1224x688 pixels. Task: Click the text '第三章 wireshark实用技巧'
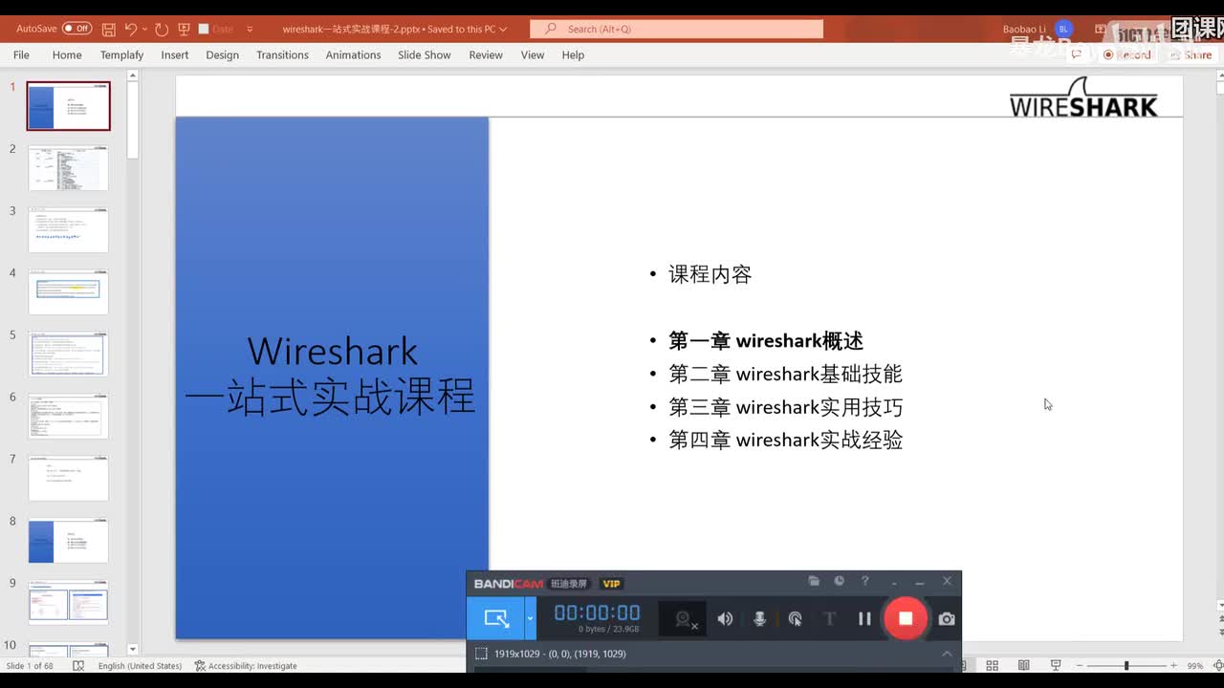coord(785,408)
